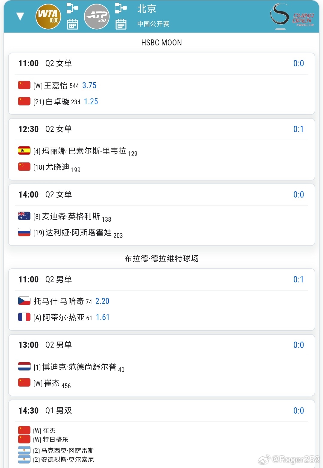Tap the 北京 tournament title

(x=147, y=9)
